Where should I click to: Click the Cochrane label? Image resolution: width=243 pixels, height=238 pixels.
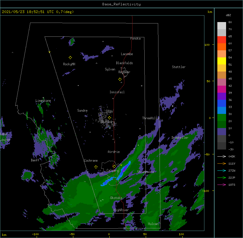91,161
